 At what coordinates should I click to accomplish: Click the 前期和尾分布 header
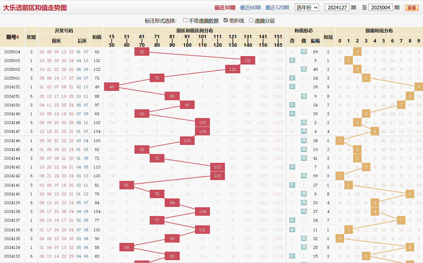pyautogui.click(x=379, y=31)
